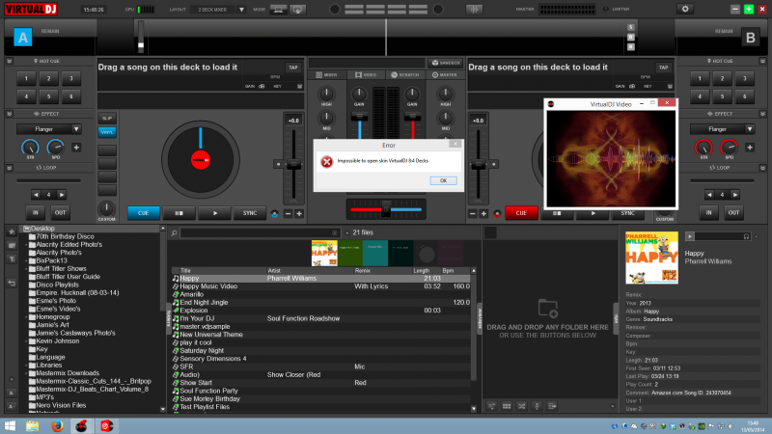
Task: Click the pause/stop button on deck A
Action: pos(179,213)
